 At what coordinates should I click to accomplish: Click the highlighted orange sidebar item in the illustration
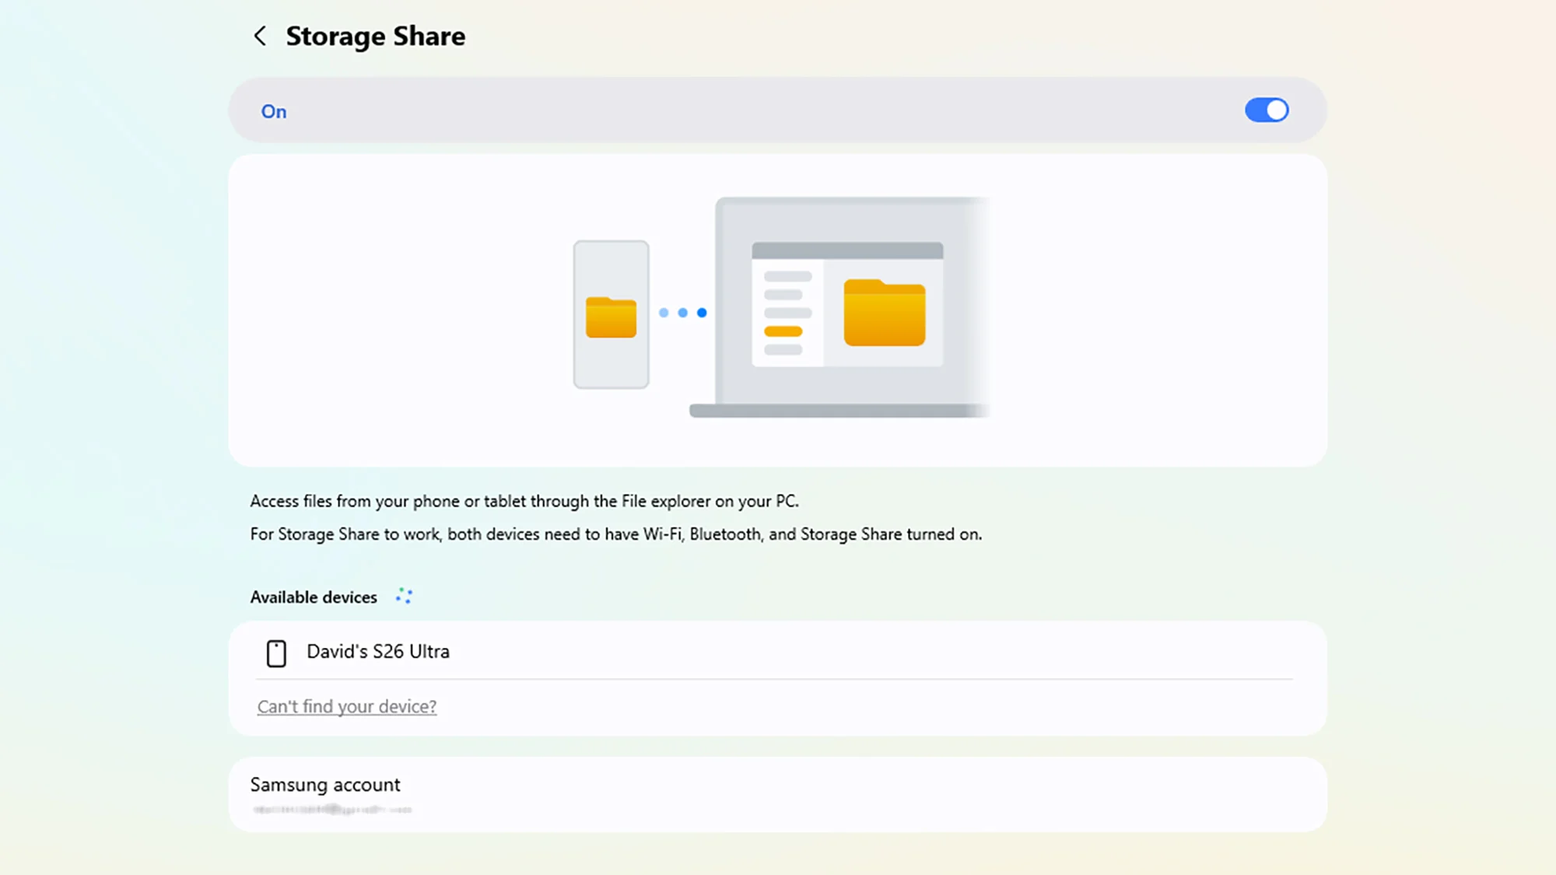click(783, 332)
